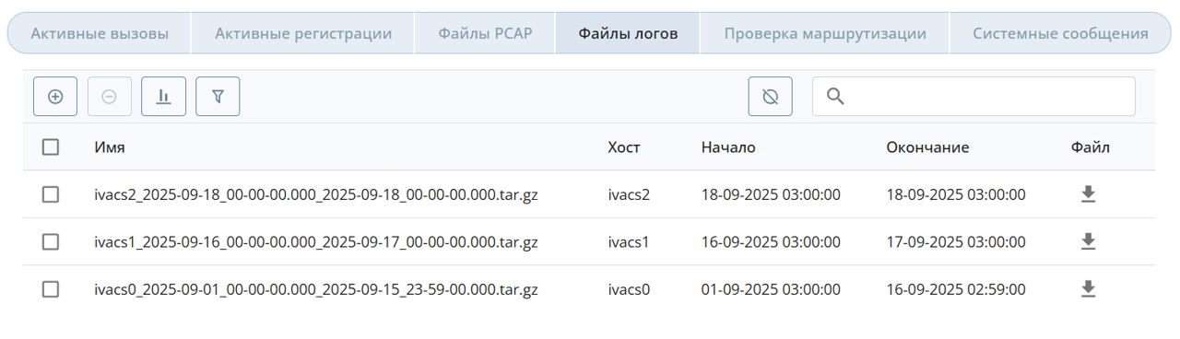Sort by the Начало column header
This screenshot has width=1180, height=339.
[728, 147]
